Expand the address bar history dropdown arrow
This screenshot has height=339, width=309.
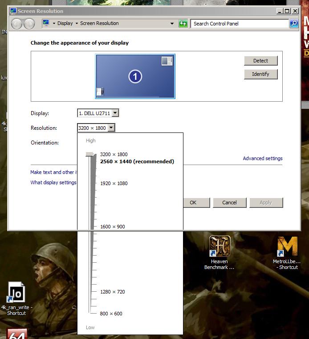click(x=172, y=24)
